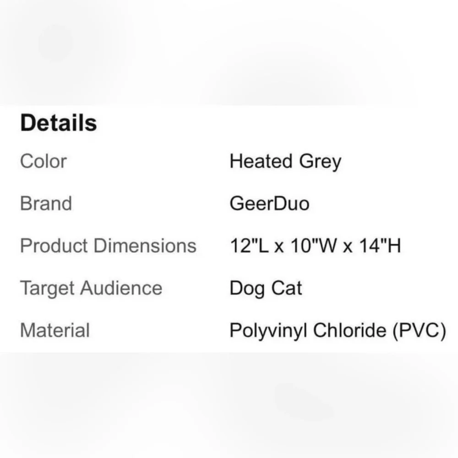
Task: Click the Product Dimensions label
Action: click(x=108, y=245)
